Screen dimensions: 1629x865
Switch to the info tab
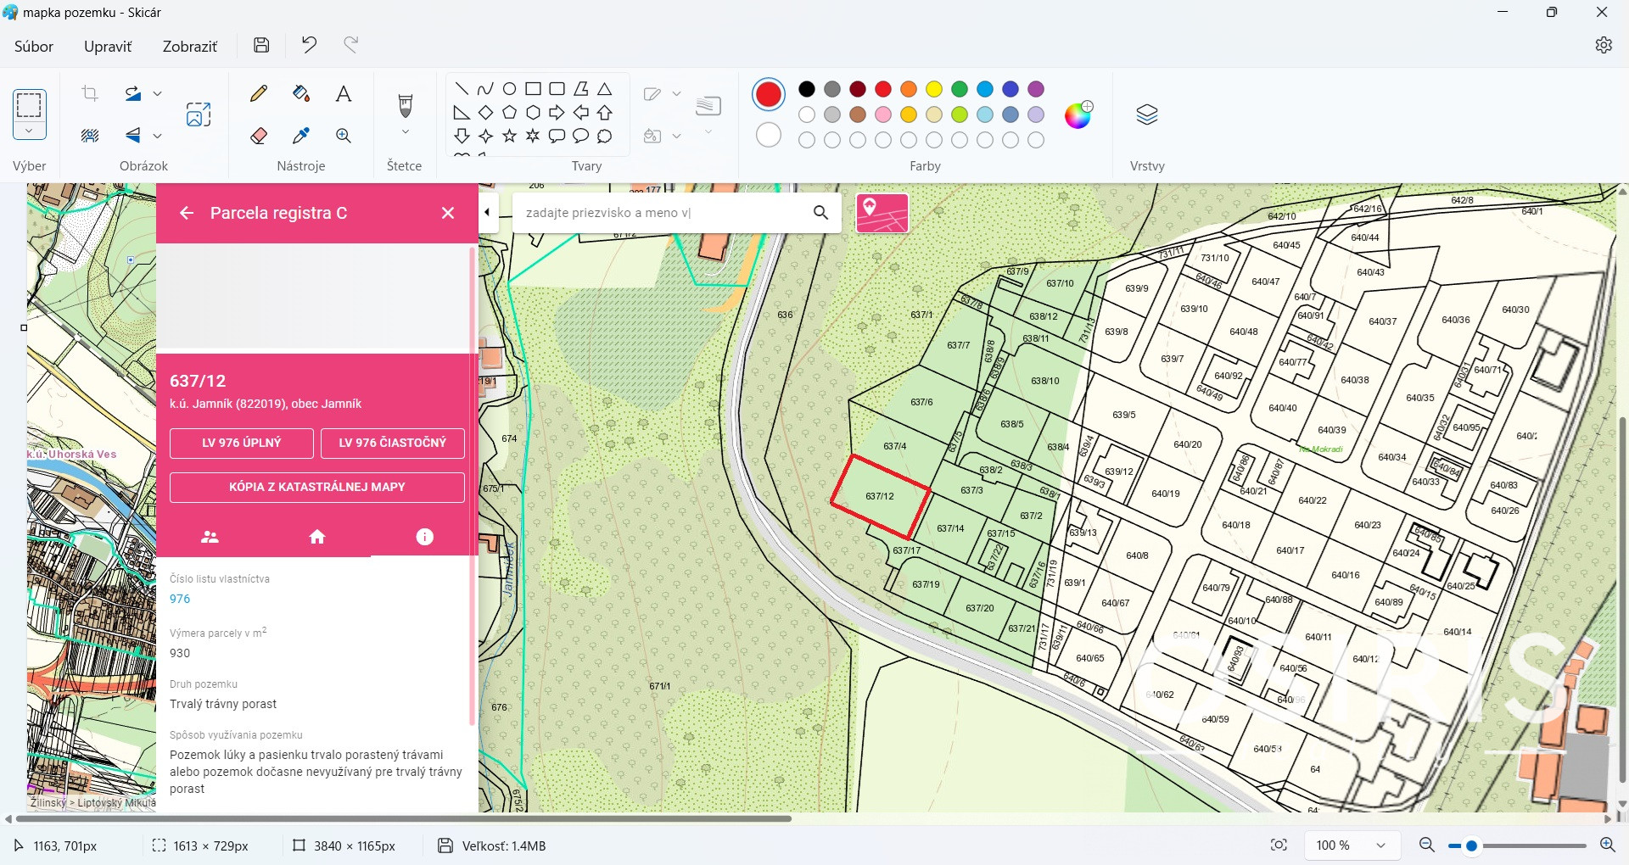424,537
